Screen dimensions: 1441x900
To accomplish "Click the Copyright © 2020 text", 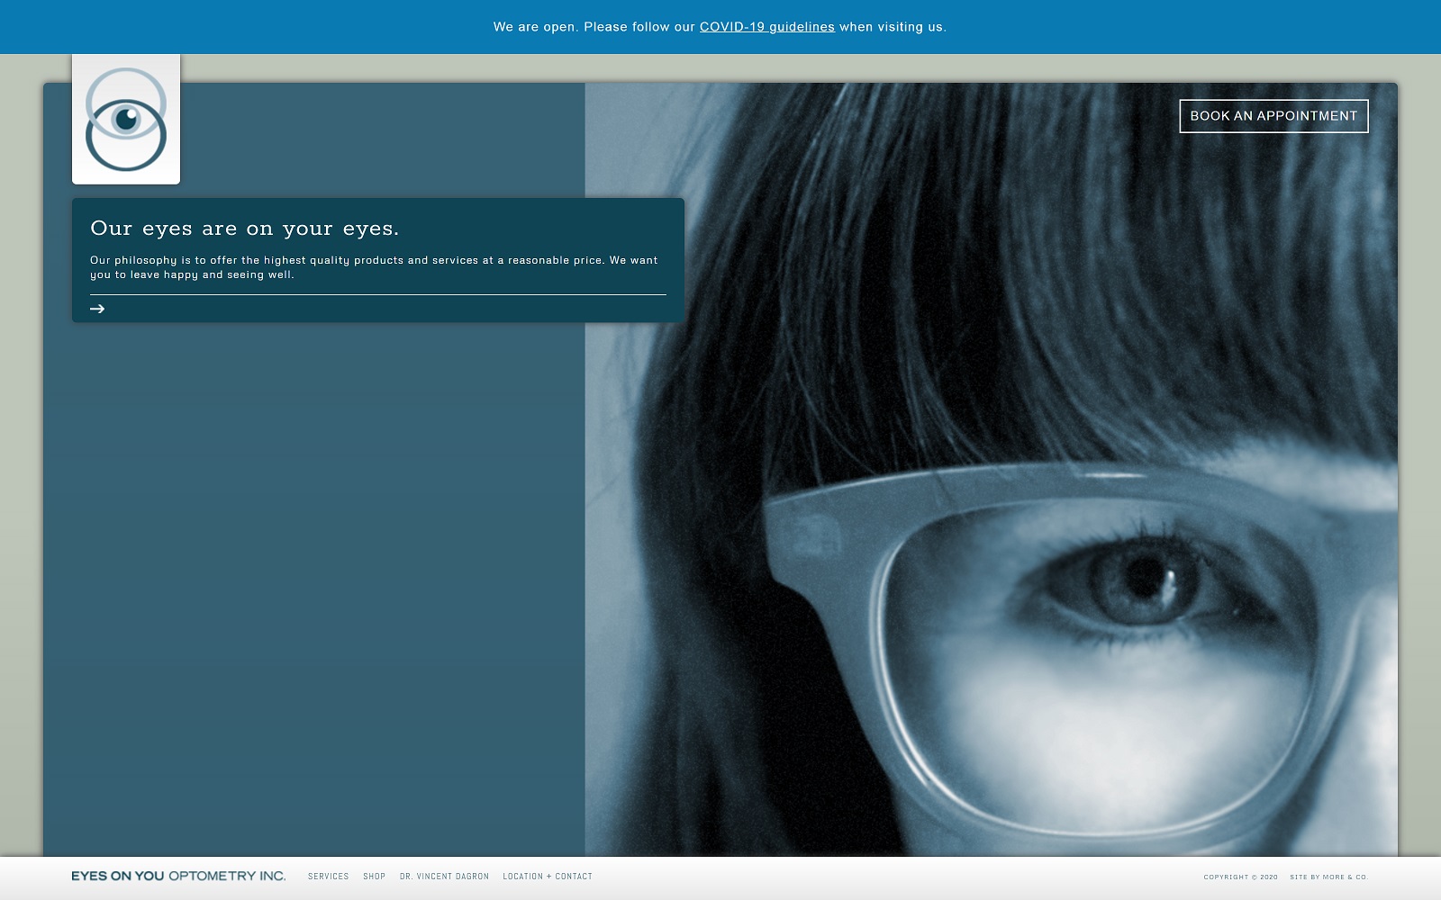I will pyautogui.click(x=1240, y=877).
